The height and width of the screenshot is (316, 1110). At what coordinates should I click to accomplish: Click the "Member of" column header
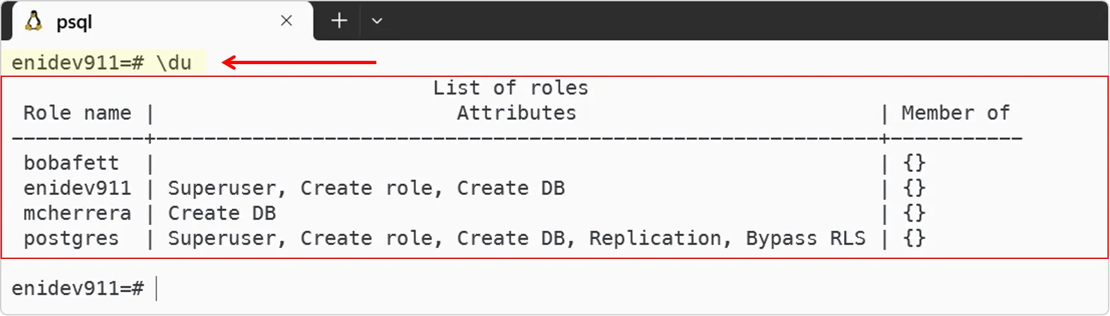pyautogui.click(x=955, y=113)
